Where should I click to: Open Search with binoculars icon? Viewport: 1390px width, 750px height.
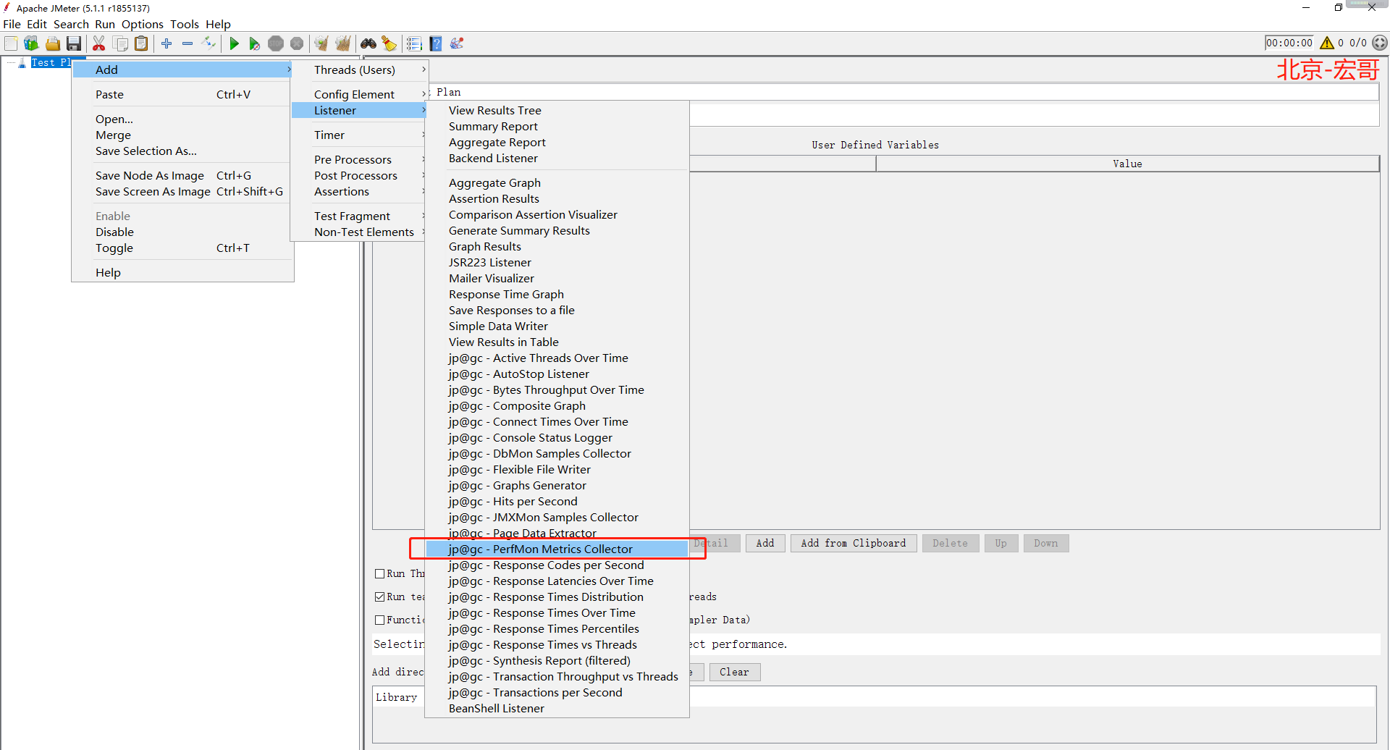368,43
